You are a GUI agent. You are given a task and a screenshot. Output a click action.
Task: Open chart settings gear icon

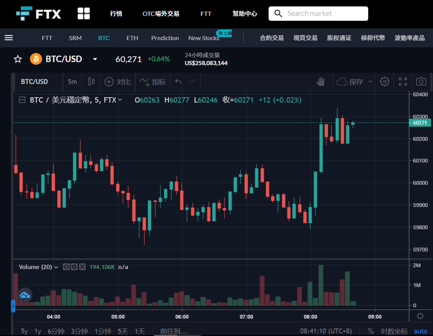pos(385,82)
